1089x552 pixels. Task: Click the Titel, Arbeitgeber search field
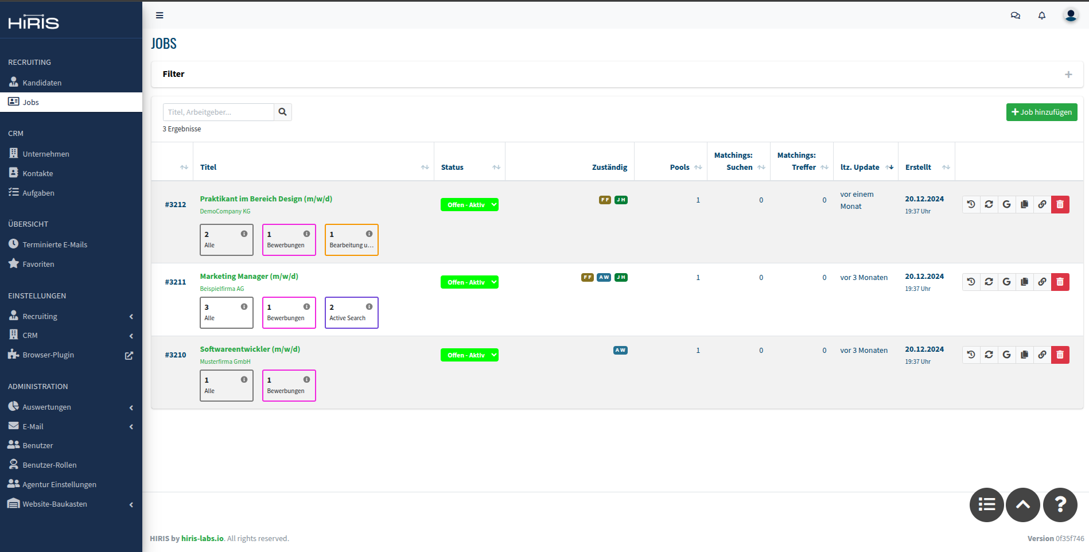pos(219,112)
